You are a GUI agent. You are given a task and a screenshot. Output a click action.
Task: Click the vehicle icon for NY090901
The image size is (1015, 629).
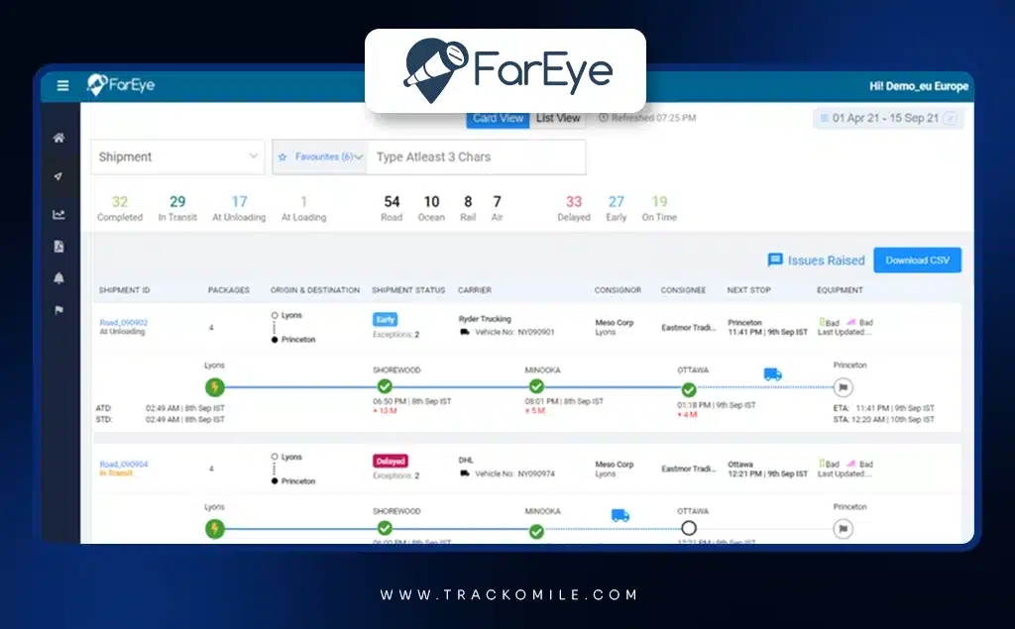tap(465, 332)
